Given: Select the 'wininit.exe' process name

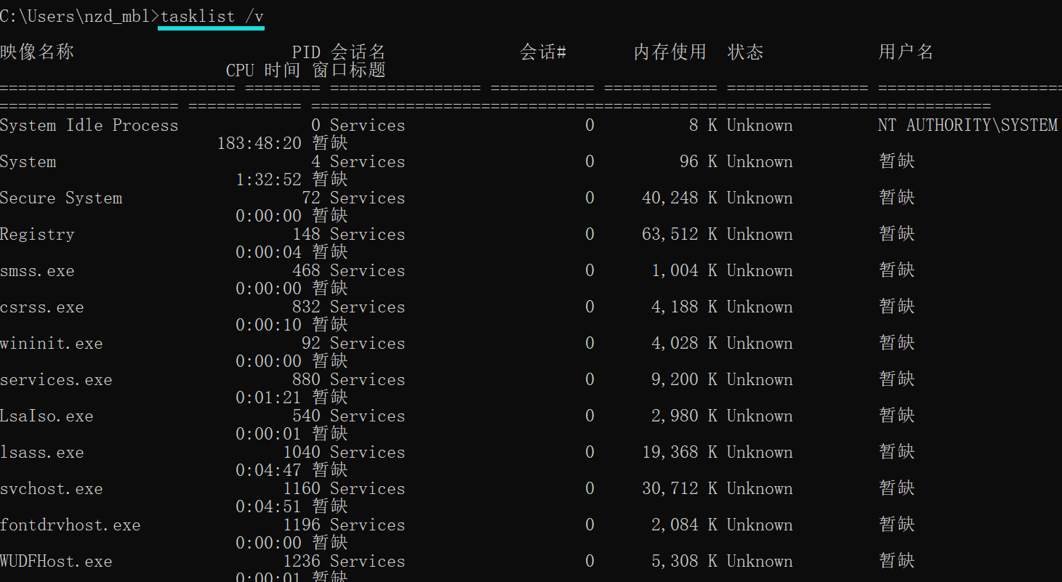Looking at the screenshot, I should 52,343.
